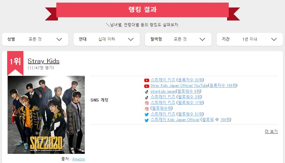Open the Stray Kids title link
The width and height of the screenshot is (285, 163).
pos(44,61)
